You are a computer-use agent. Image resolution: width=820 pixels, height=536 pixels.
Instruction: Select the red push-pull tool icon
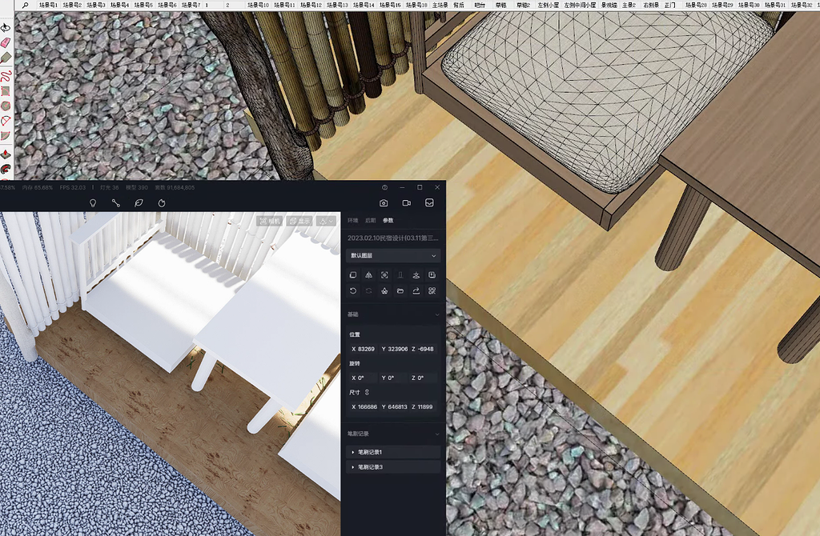[6, 154]
